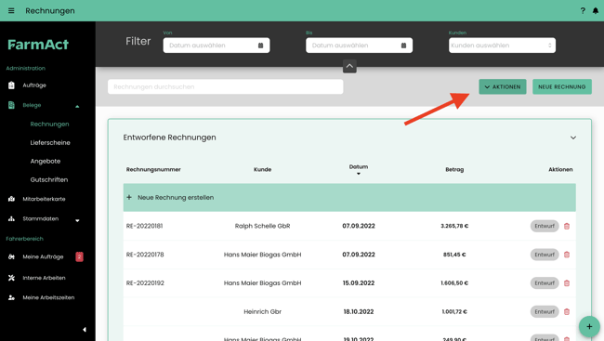
Task: Open notifications bell icon
Action: point(596,11)
